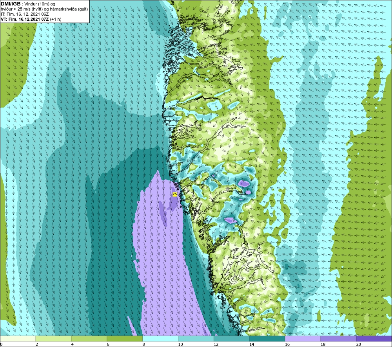Pick the medium green 4–6 m/s swatch
Image resolution: width=392 pixels, height=347 pixels.
89,338
